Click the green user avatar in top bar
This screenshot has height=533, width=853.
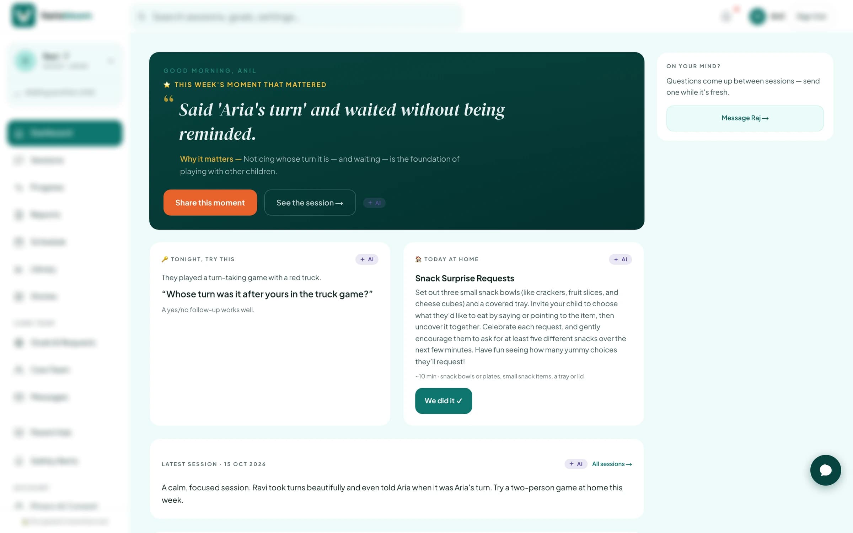(757, 16)
